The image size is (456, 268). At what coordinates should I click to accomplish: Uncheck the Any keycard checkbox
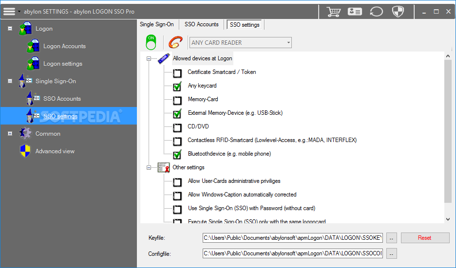[x=177, y=87]
